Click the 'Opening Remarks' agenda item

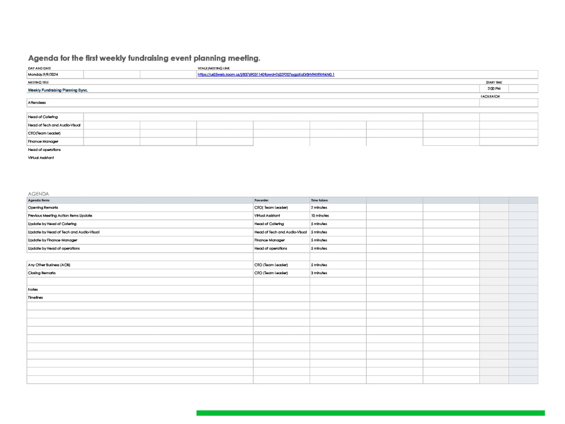[140, 207]
